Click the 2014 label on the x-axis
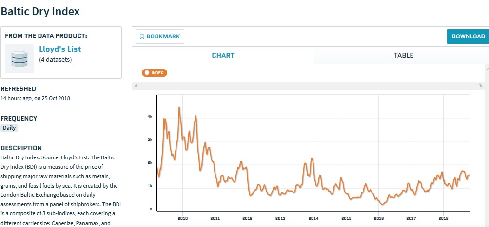The height and width of the screenshot is (227, 489). pyautogui.click(x=313, y=219)
